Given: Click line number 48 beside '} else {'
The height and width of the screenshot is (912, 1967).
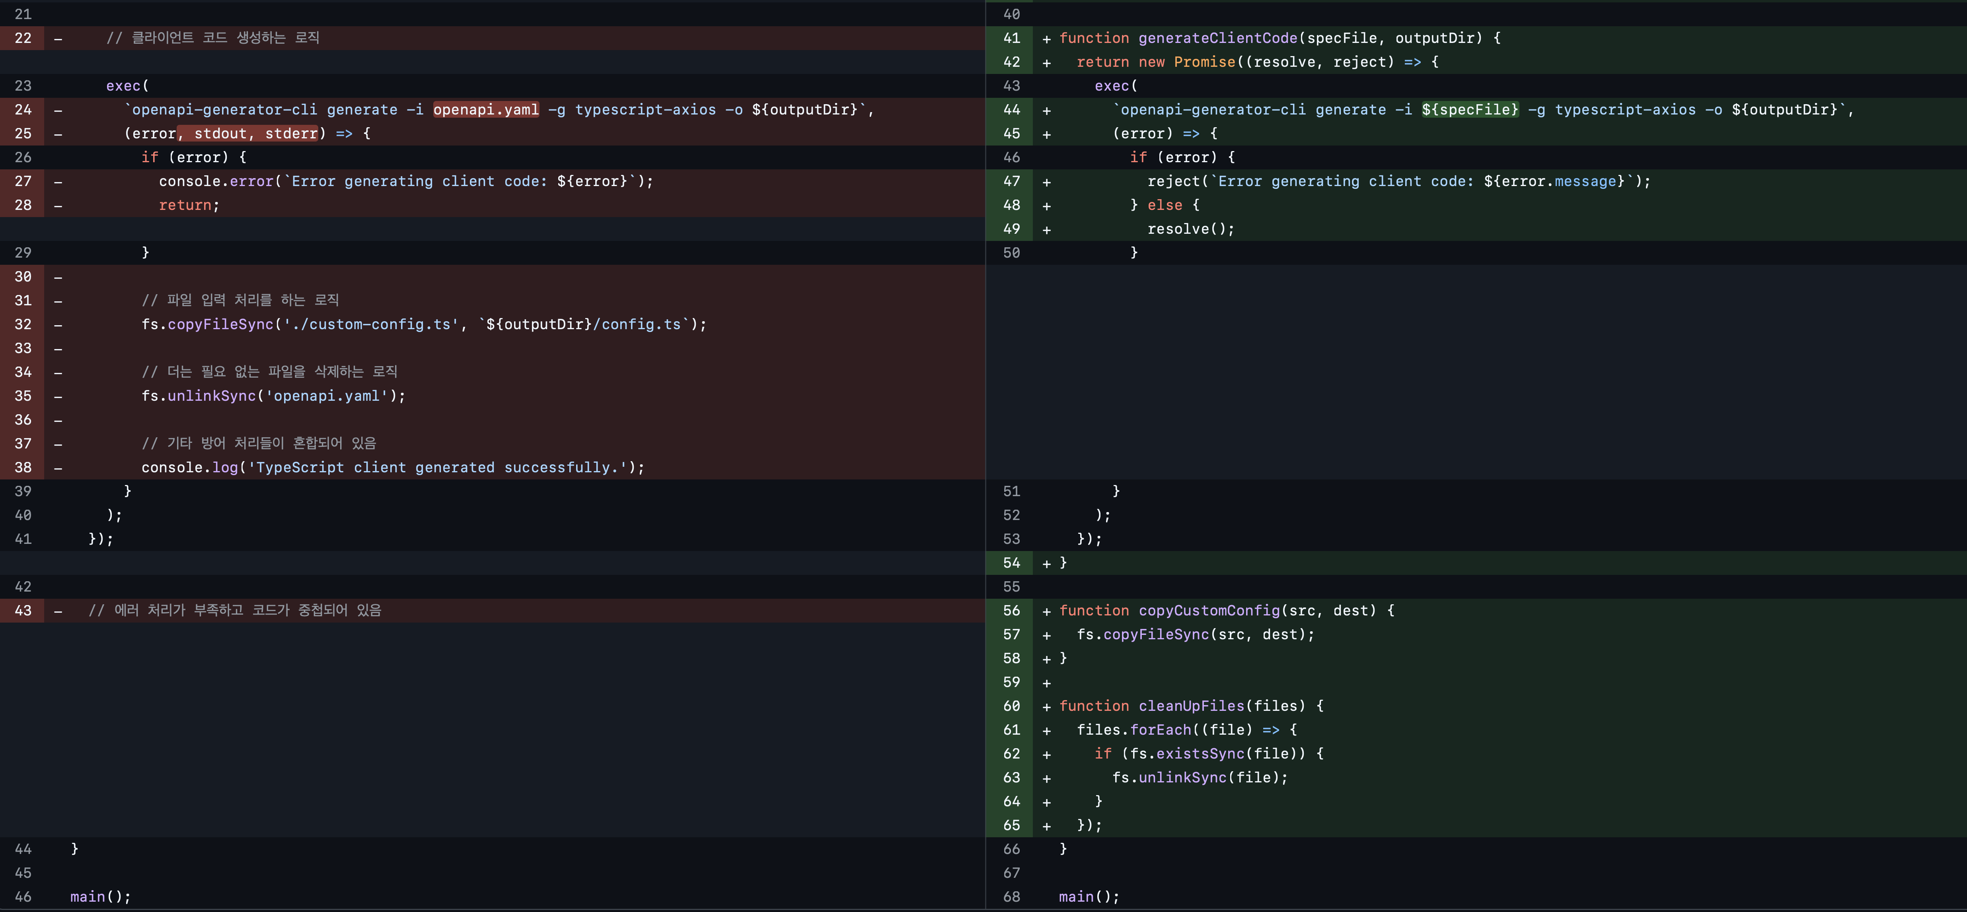Looking at the screenshot, I should click(x=1011, y=205).
